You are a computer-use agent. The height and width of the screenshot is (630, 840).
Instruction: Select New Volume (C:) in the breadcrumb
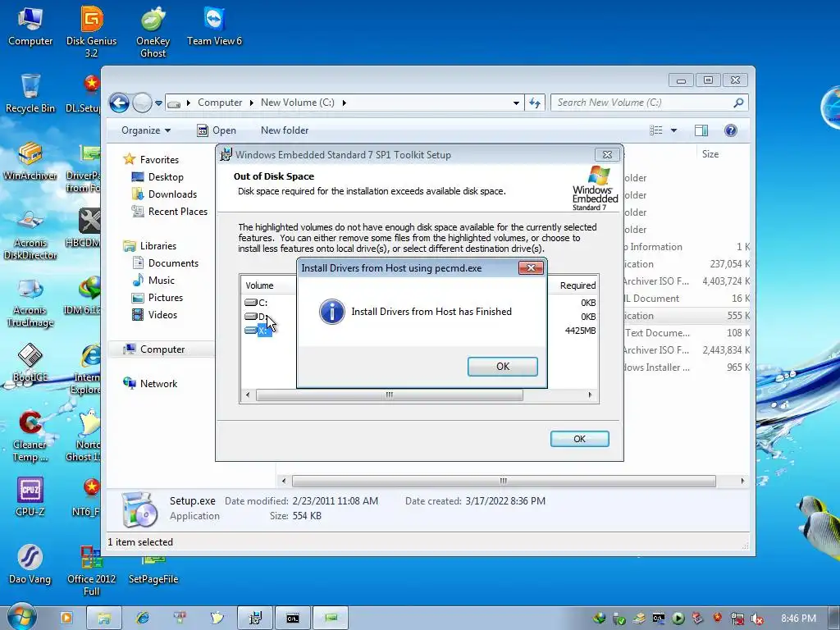pyautogui.click(x=297, y=103)
